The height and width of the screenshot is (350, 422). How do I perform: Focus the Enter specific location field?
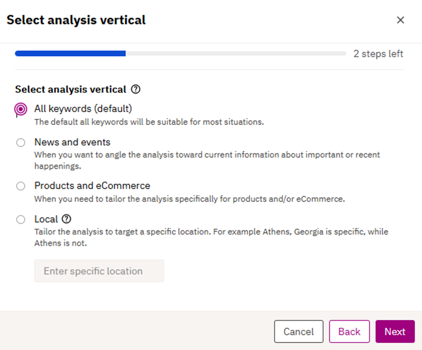[99, 271]
